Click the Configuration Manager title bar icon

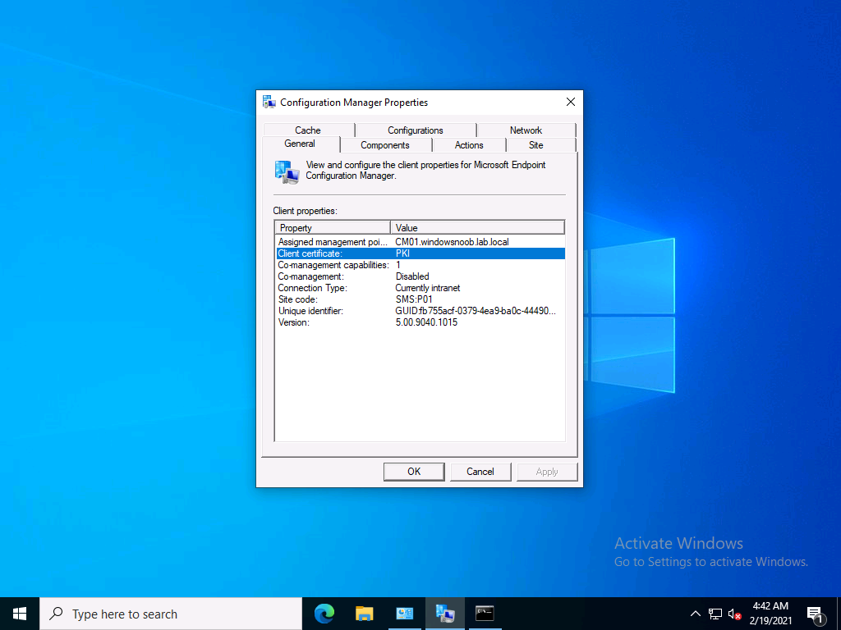pos(269,102)
